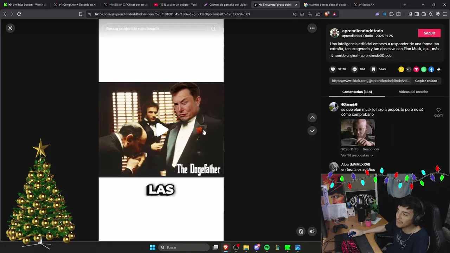Viewport: 450px width, 253px height.
Task: Open the Windows Start menu
Action: click(152, 247)
